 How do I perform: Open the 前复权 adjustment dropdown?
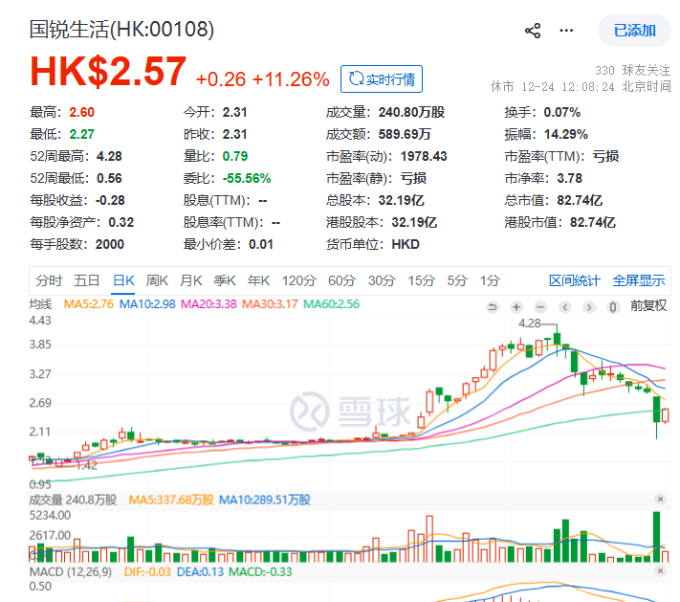(x=647, y=306)
